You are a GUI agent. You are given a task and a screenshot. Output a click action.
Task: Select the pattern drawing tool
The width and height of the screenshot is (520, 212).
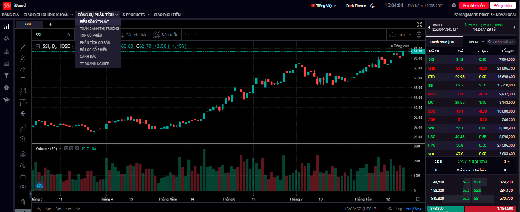[x=23, y=91]
